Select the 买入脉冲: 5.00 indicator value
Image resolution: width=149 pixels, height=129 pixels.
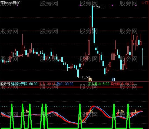(x=98, y=84)
